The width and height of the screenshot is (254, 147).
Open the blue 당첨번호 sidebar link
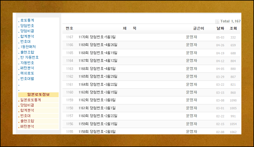27,26
